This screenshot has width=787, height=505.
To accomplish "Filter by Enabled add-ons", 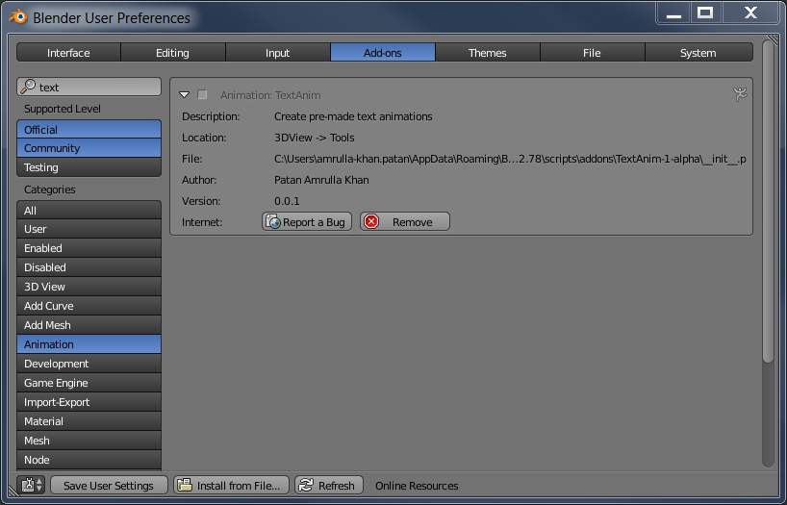I will pos(89,248).
